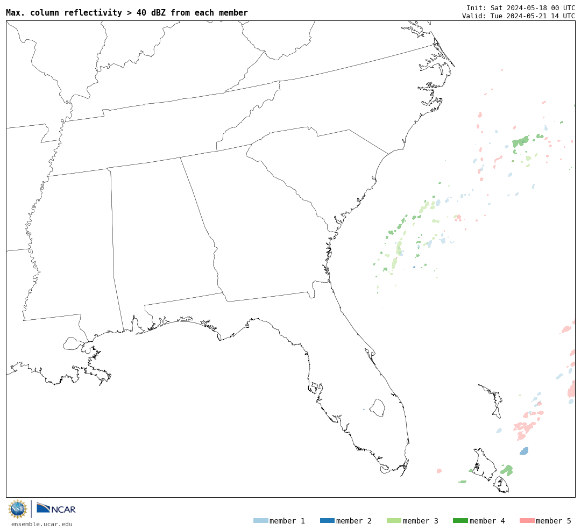Click the 'member 5' legend label
The height and width of the screenshot is (531, 581).
click(554, 521)
